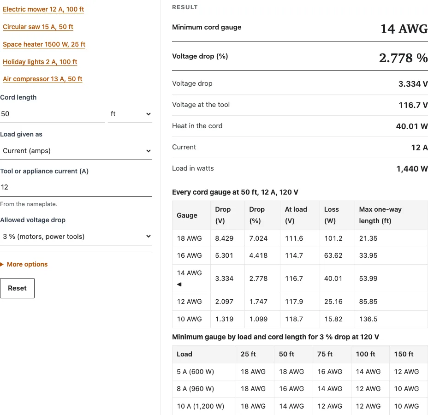Click the 40.01 W heat in the cord value

click(x=412, y=126)
